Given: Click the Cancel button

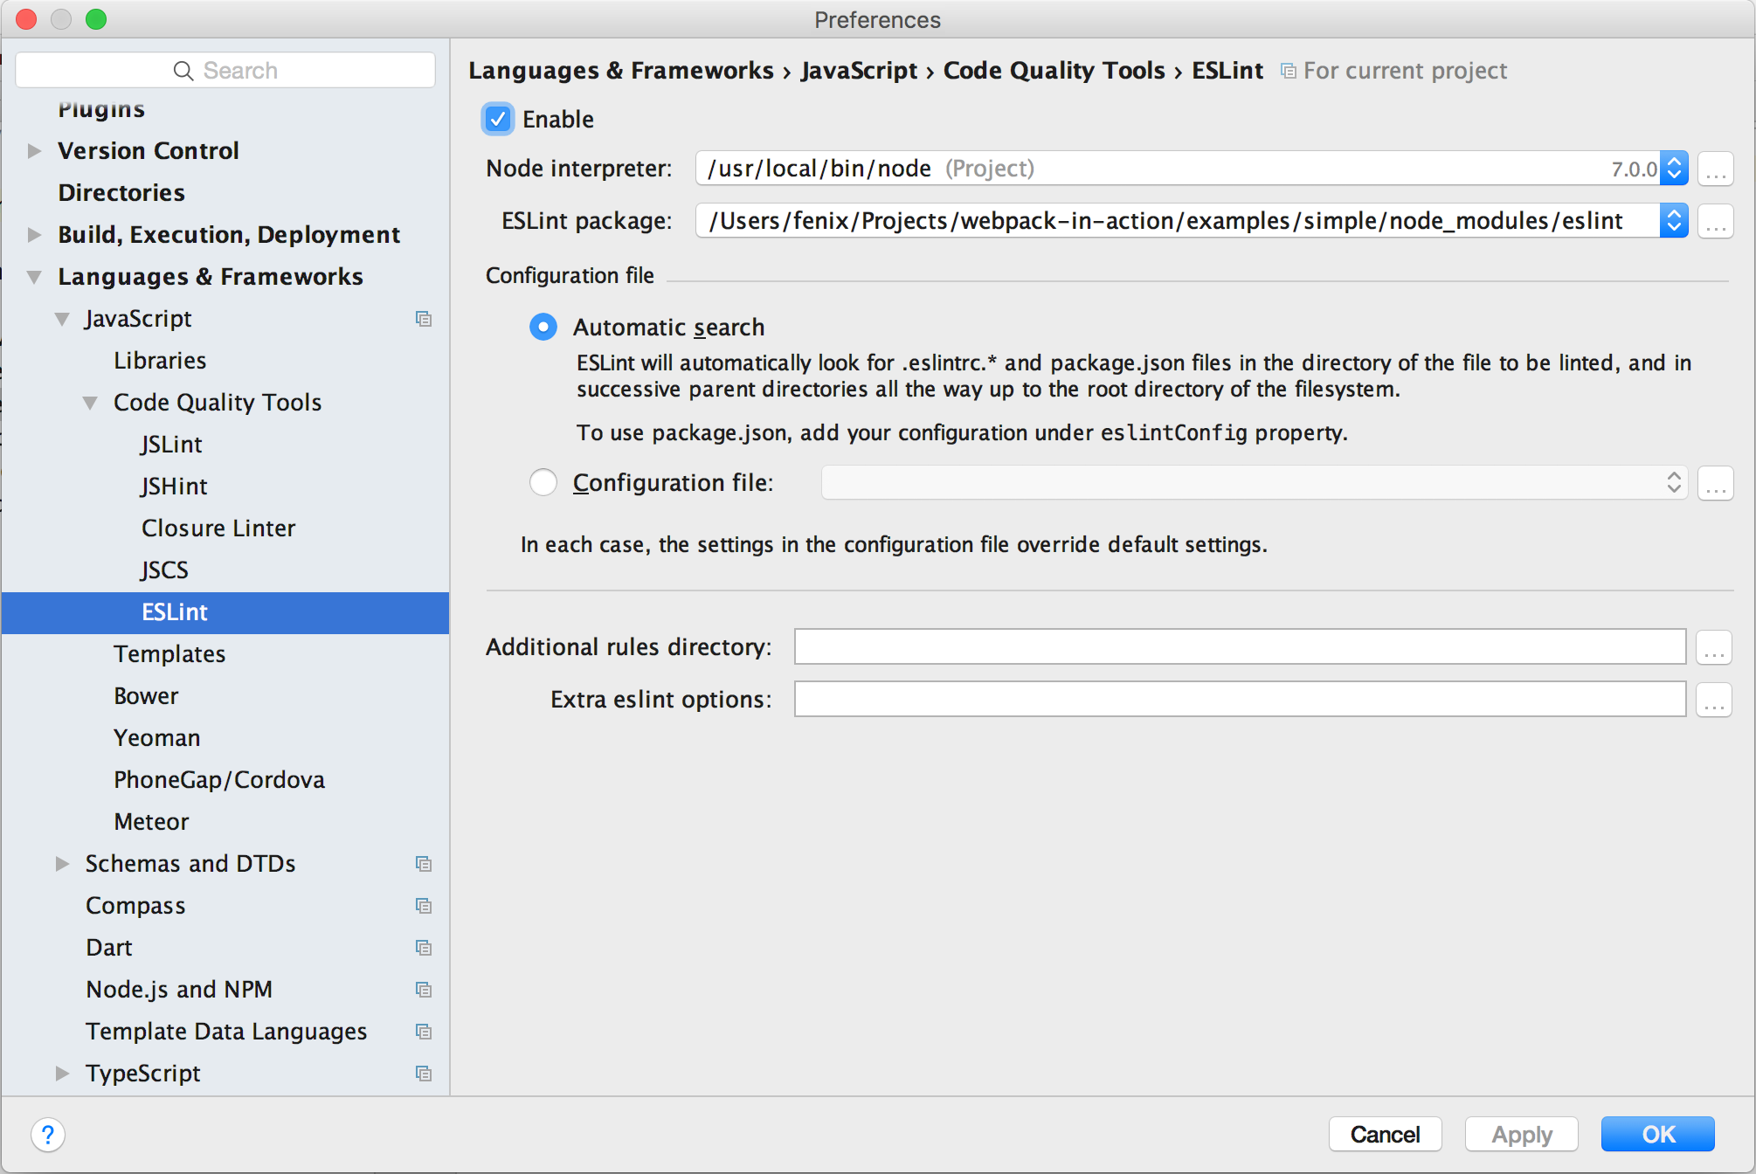Looking at the screenshot, I should pyautogui.click(x=1385, y=1134).
